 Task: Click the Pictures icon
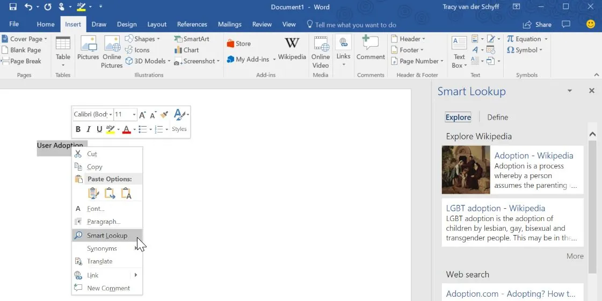(88, 48)
